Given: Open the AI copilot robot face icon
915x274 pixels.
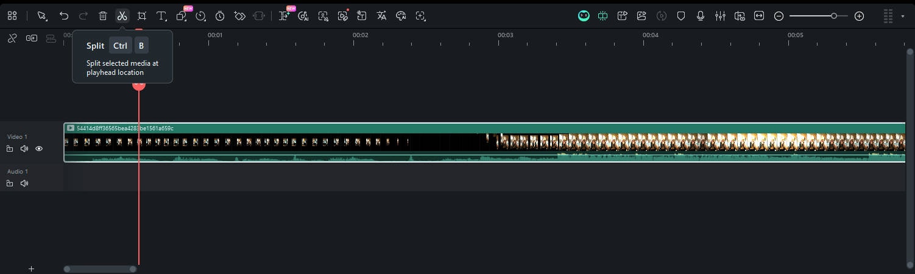Looking at the screenshot, I should pos(584,16).
